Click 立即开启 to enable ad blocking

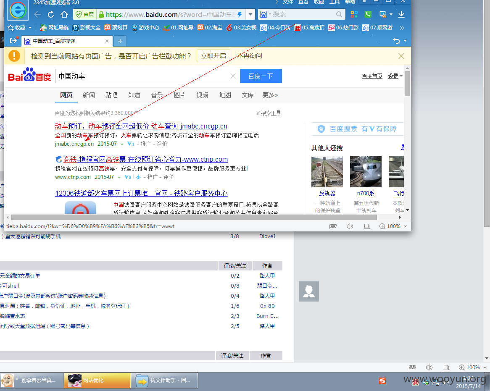pyautogui.click(x=213, y=56)
